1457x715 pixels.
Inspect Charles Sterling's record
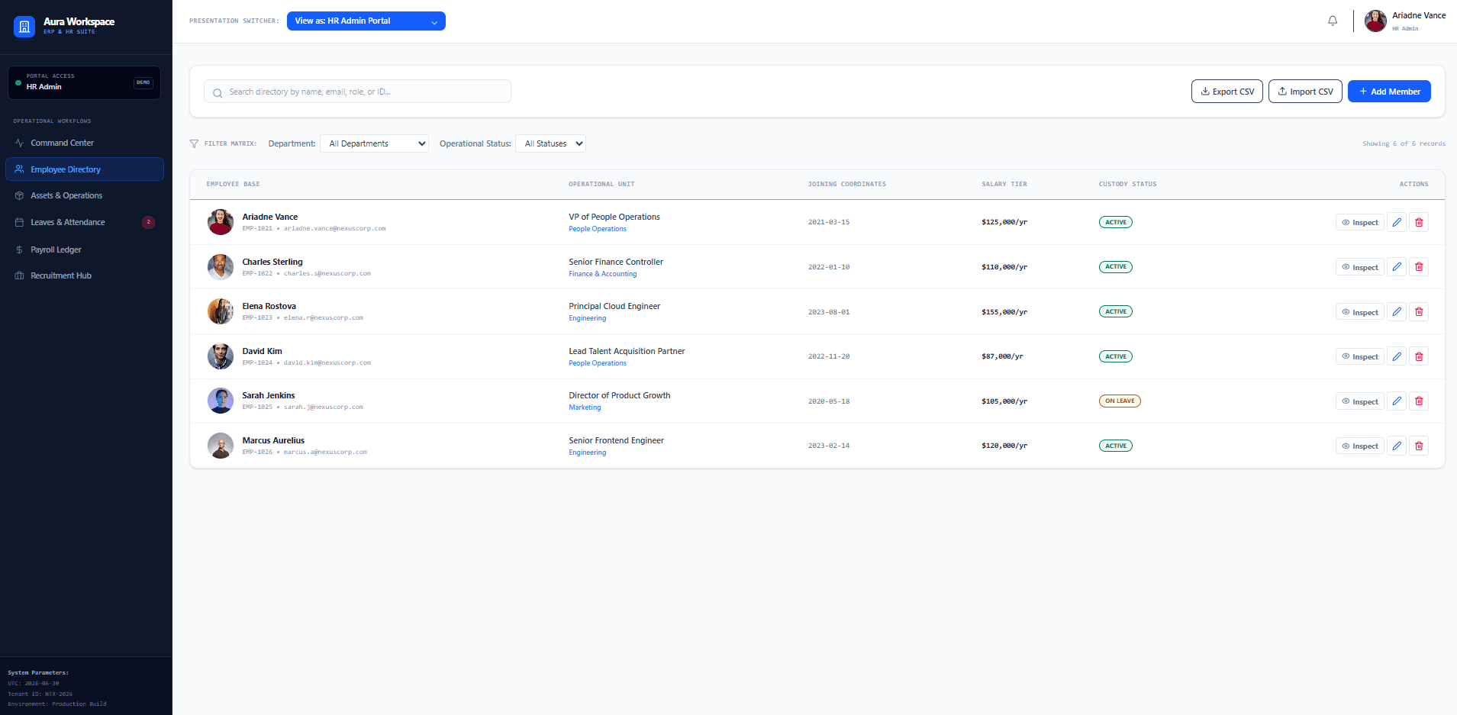pos(1360,267)
